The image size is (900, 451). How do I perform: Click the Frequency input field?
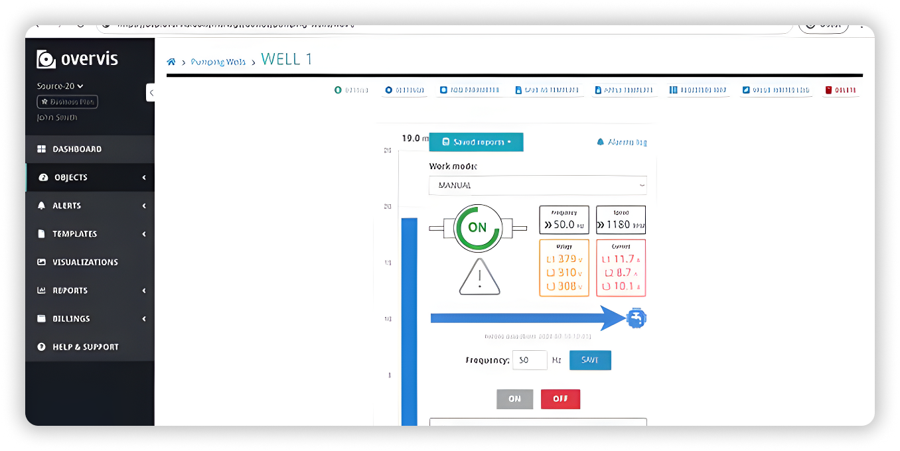[529, 360]
